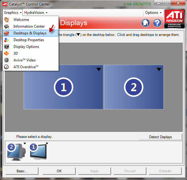The width and height of the screenshot is (187, 180).
Task: Select the flat panel display 1 icon
Action: pyautogui.click(x=38, y=151)
